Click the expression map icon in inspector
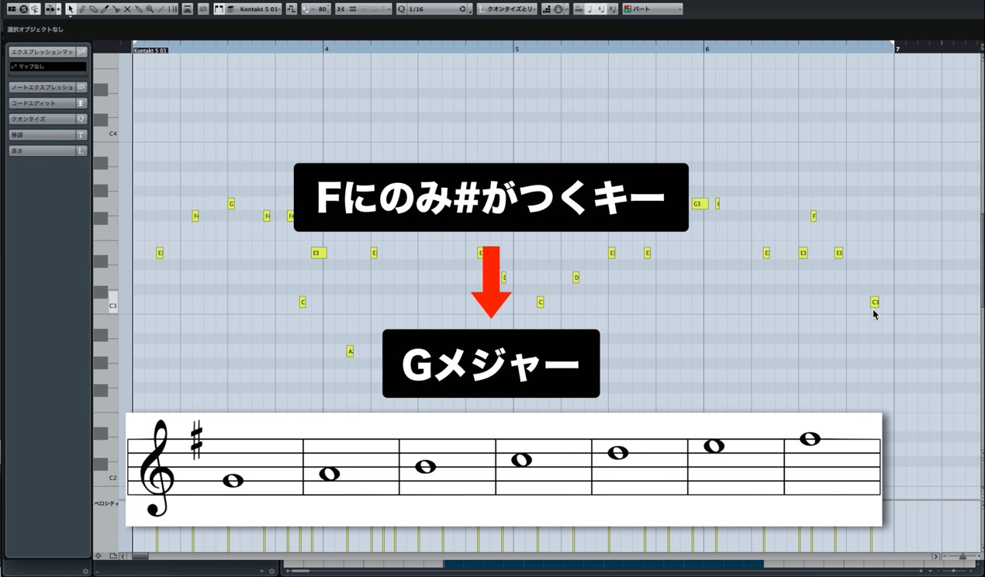The height and width of the screenshot is (577, 985). (x=81, y=52)
